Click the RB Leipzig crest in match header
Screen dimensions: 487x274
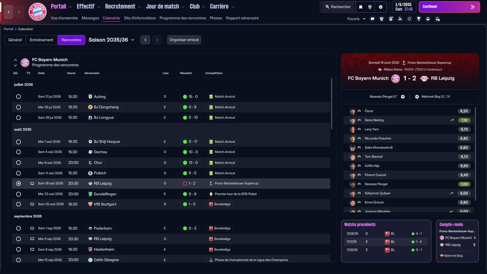[x=424, y=78]
